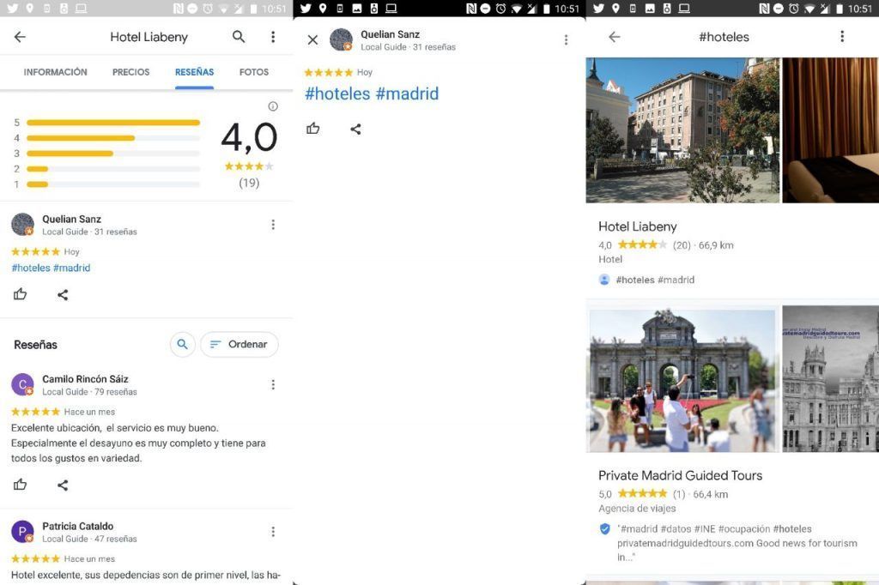Go back from #hoteles results screen

(x=615, y=37)
